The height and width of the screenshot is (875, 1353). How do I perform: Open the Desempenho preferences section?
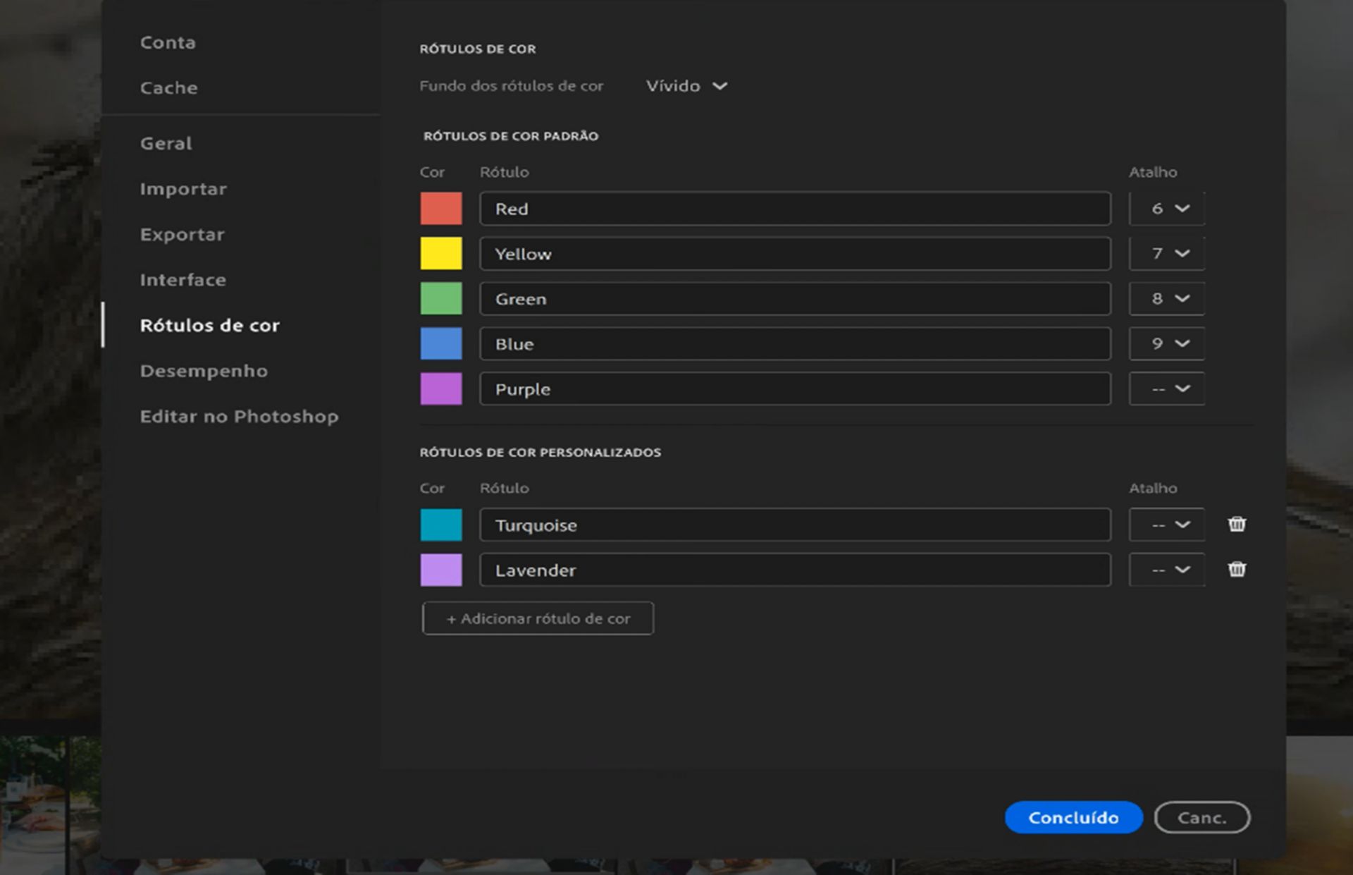coord(204,371)
